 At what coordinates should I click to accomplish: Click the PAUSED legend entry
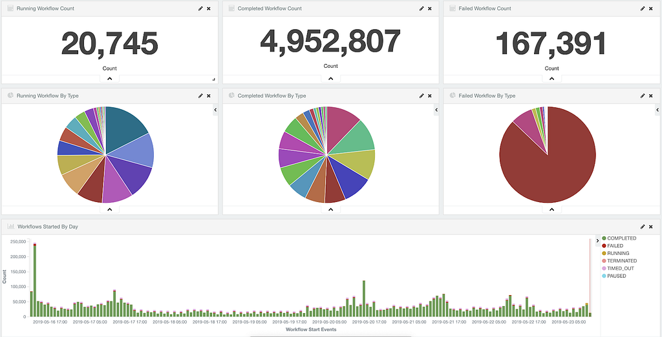[614, 276]
